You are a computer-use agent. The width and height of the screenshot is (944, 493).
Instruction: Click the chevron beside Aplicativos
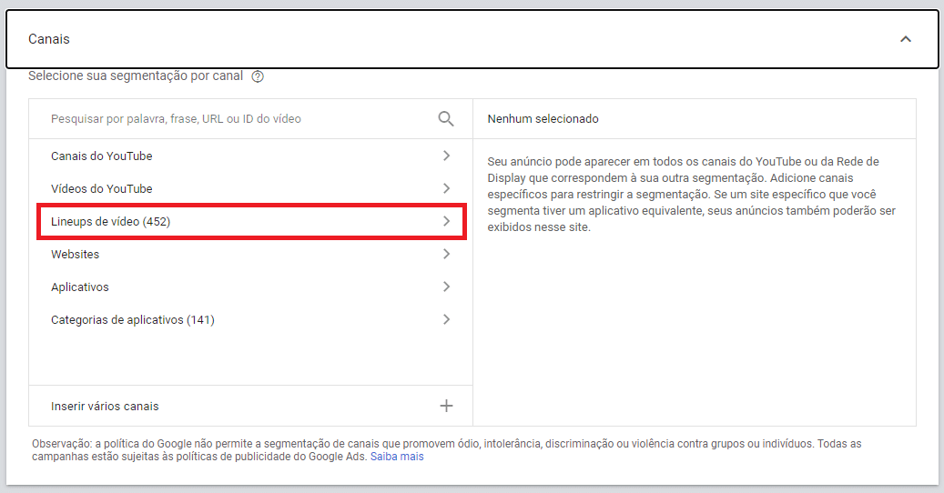point(446,287)
